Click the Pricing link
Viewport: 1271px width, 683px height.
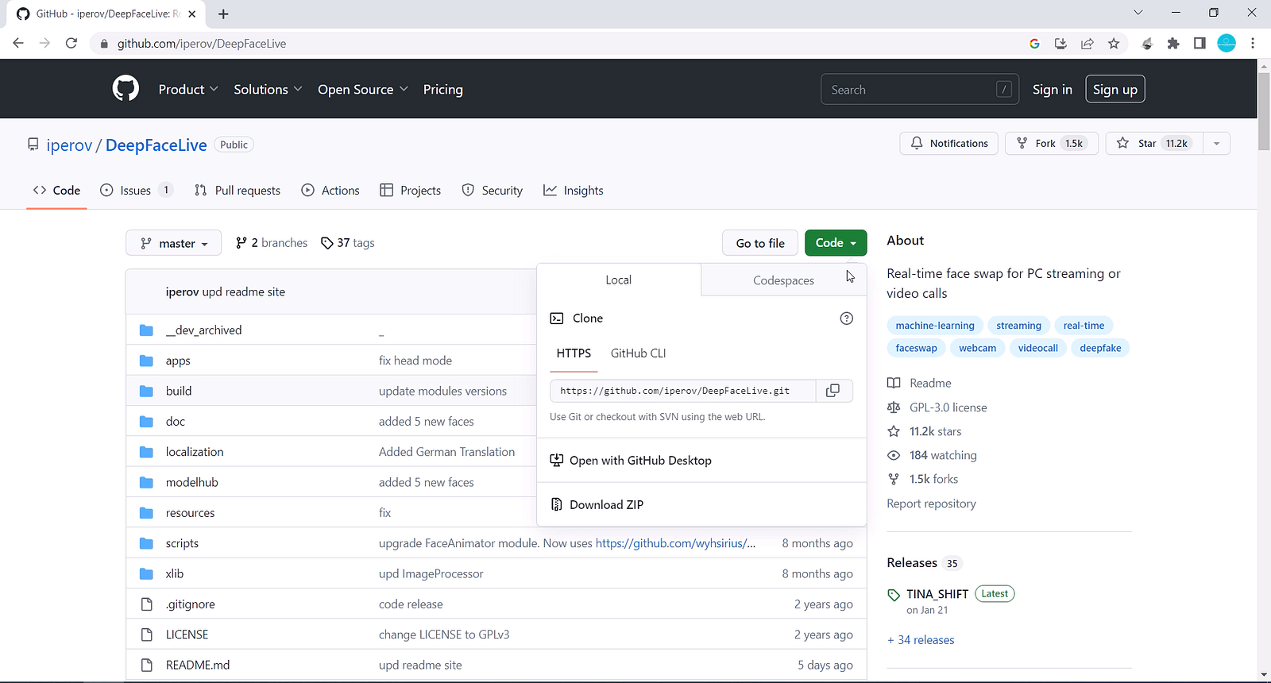click(443, 90)
